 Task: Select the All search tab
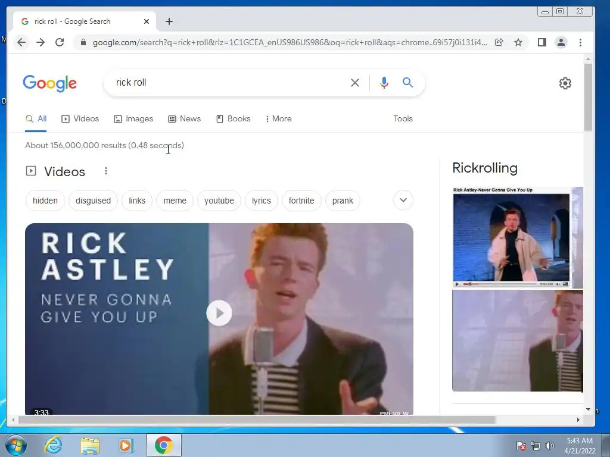click(36, 119)
